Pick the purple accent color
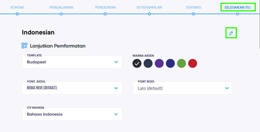This screenshot has height=132, width=260. [159, 63]
